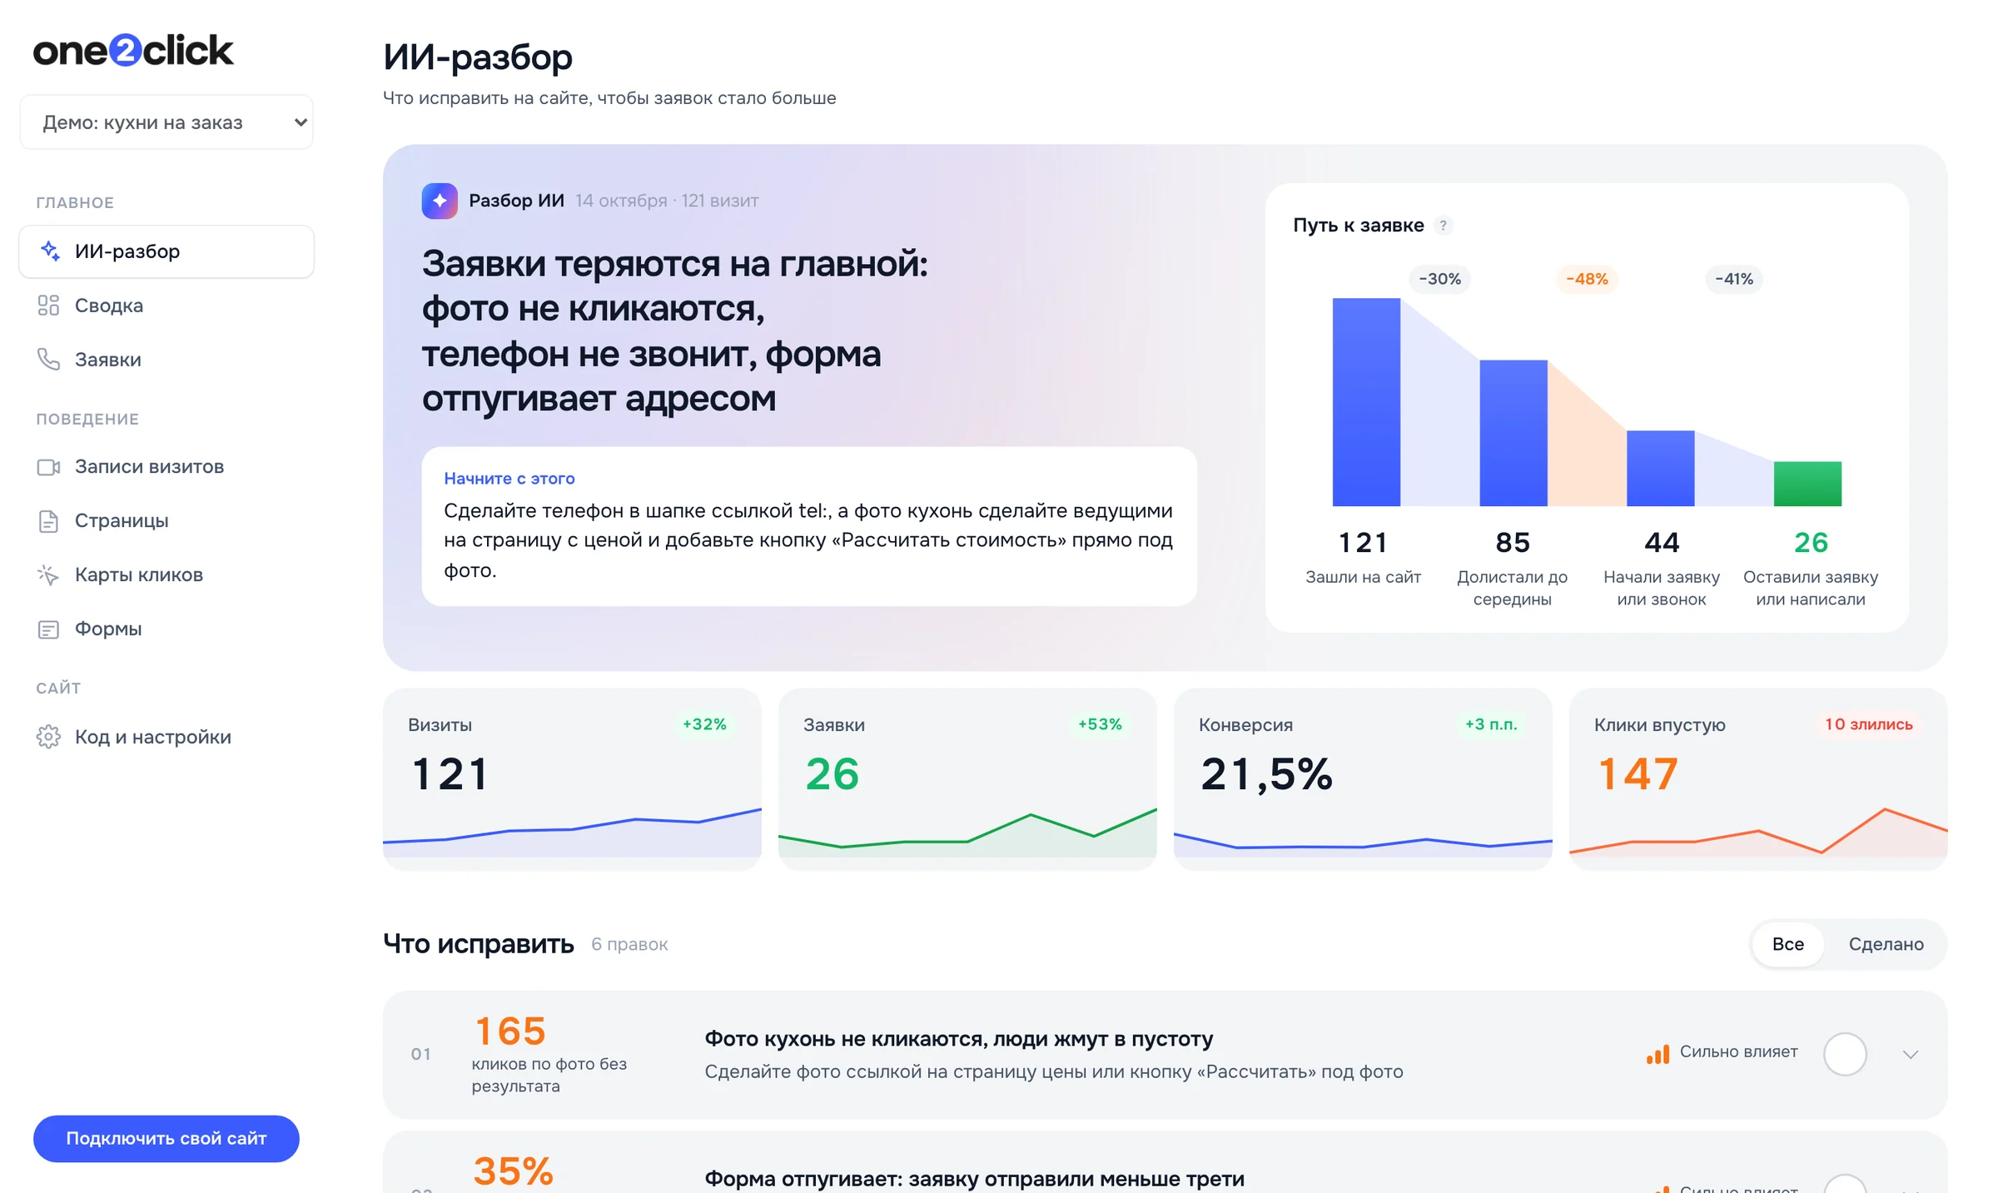
Task: Click the purple Разбор ИИ star badge
Action: coord(440,201)
